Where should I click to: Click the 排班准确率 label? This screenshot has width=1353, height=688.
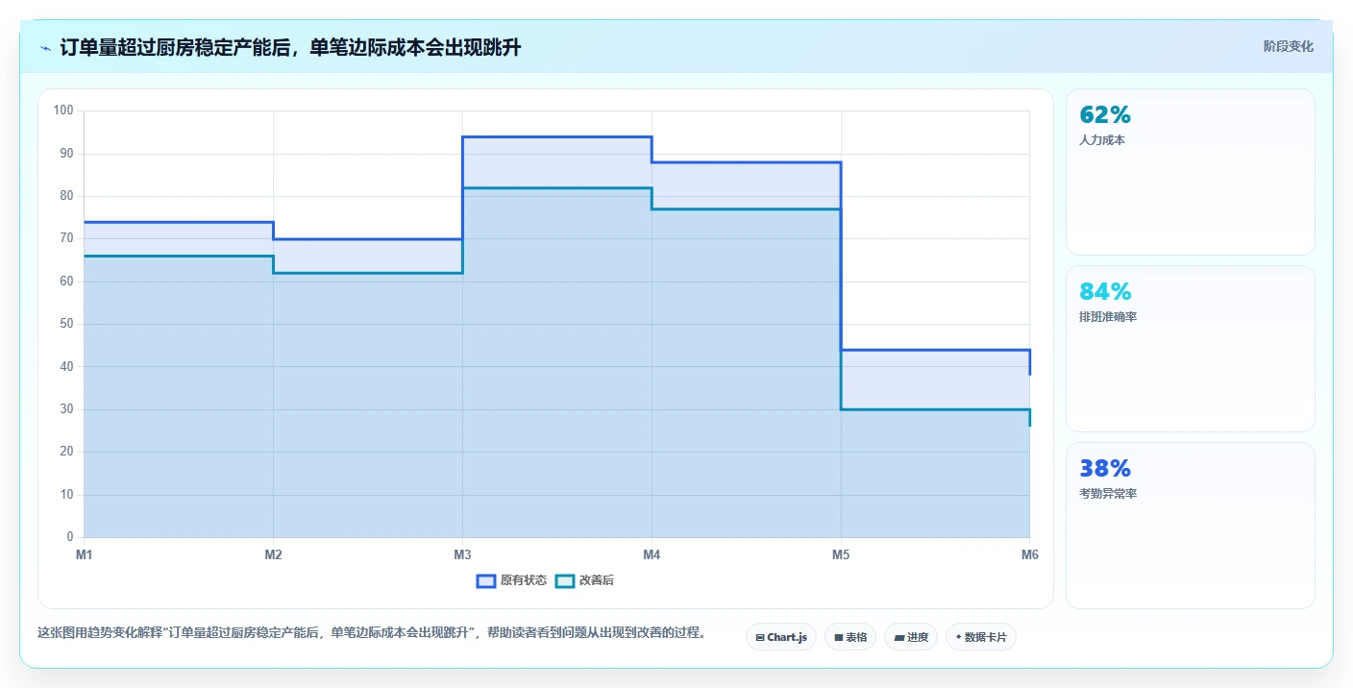[x=1108, y=317]
